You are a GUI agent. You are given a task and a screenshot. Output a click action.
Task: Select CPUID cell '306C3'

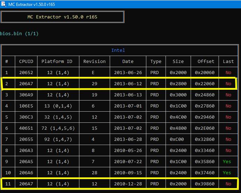tap(26, 117)
